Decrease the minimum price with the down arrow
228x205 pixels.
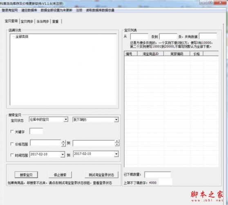[x=63, y=145]
